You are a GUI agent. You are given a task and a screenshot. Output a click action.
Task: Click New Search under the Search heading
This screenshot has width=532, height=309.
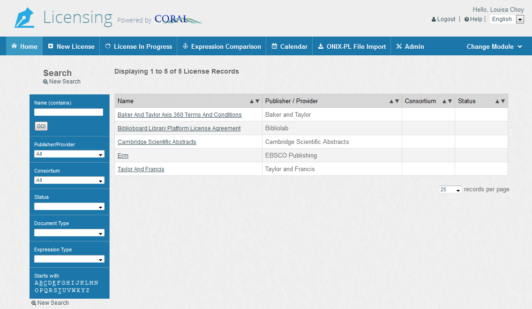[x=62, y=82]
